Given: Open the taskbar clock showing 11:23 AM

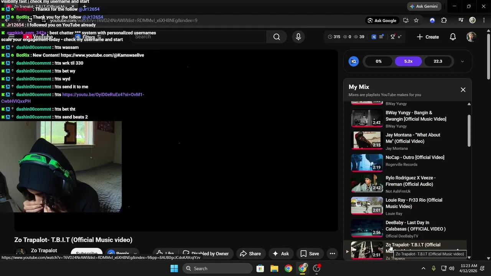Looking at the screenshot, I should point(469,268).
